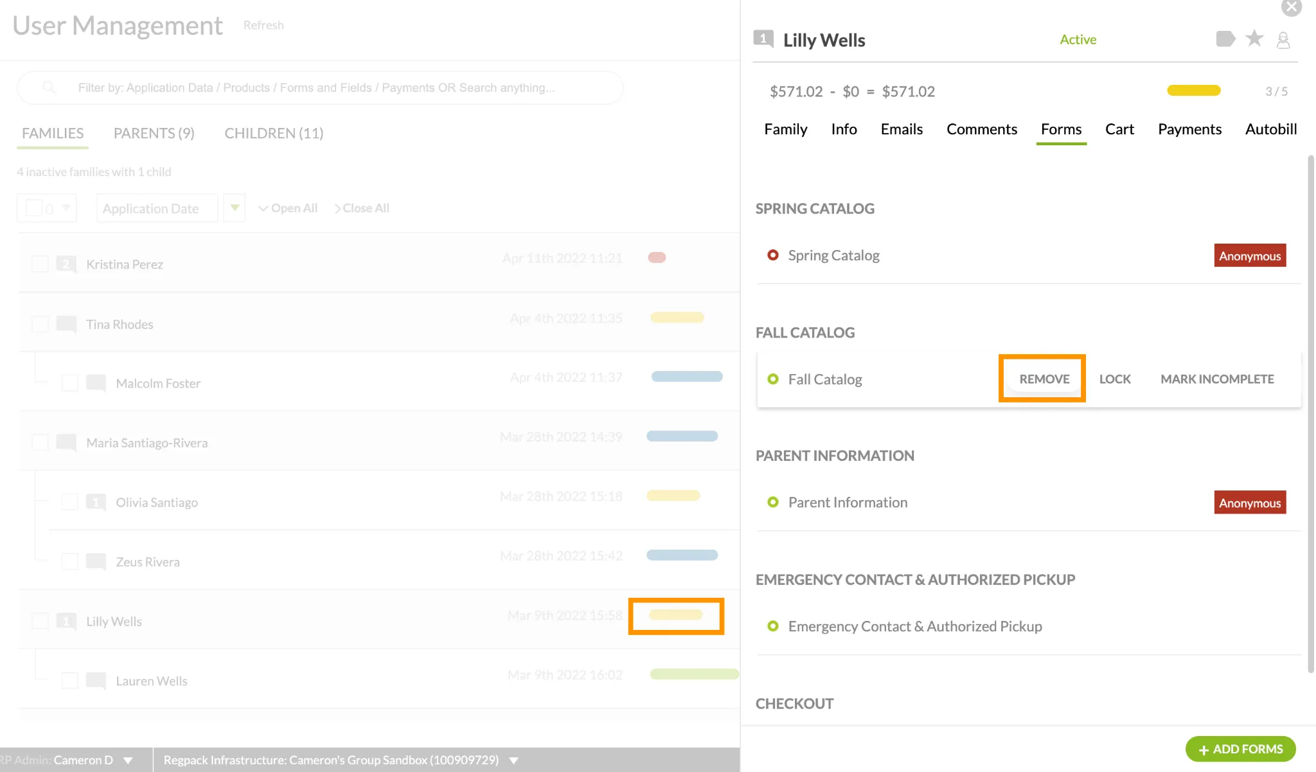Click Spring Catalog red status circle
The height and width of the screenshot is (772, 1316).
click(x=773, y=255)
